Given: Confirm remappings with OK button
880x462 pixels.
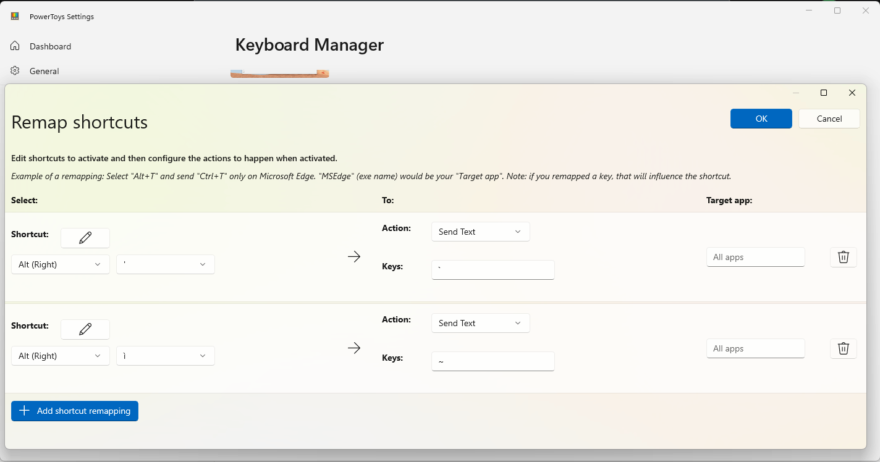Looking at the screenshot, I should (761, 119).
